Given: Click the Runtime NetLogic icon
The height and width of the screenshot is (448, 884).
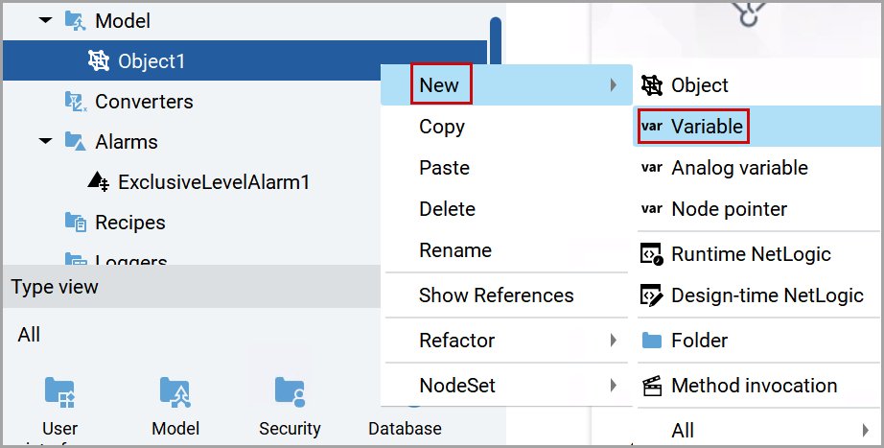Looking at the screenshot, I should (652, 254).
